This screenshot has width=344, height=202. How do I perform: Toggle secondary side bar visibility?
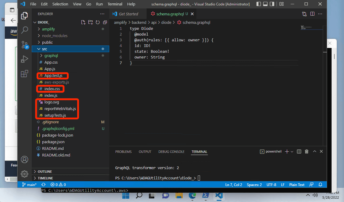click(272, 4)
